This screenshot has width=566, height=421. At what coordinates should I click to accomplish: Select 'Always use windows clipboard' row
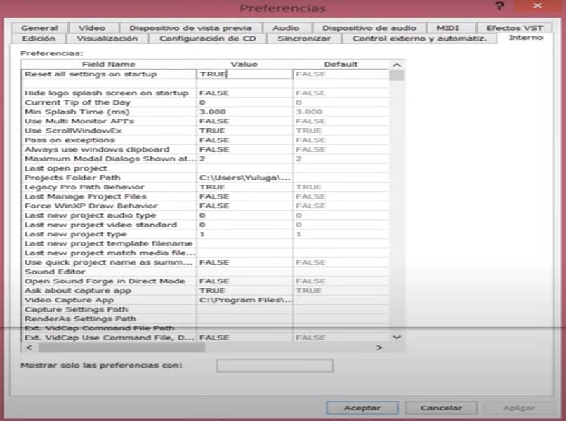pos(205,149)
